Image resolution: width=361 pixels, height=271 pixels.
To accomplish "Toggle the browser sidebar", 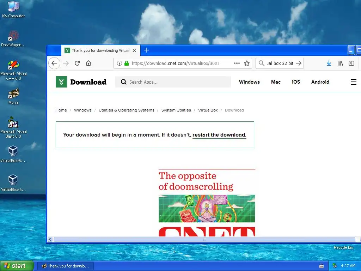I will (351, 63).
